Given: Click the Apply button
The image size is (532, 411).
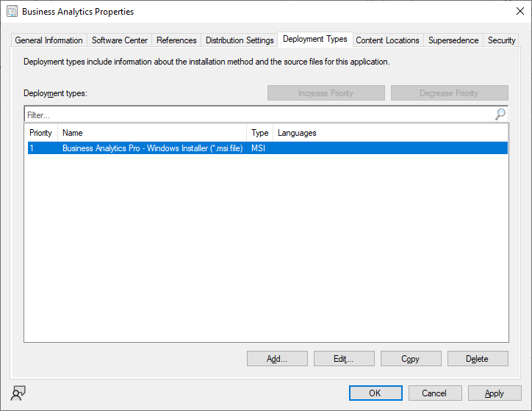Looking at the screenshot, I should 495,393.
